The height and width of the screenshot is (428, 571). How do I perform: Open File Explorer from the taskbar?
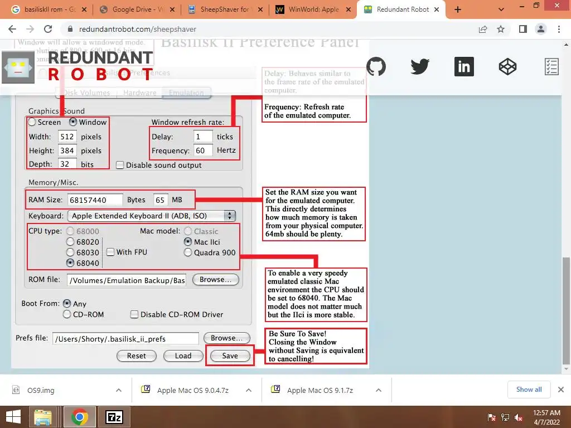point(43,417)
